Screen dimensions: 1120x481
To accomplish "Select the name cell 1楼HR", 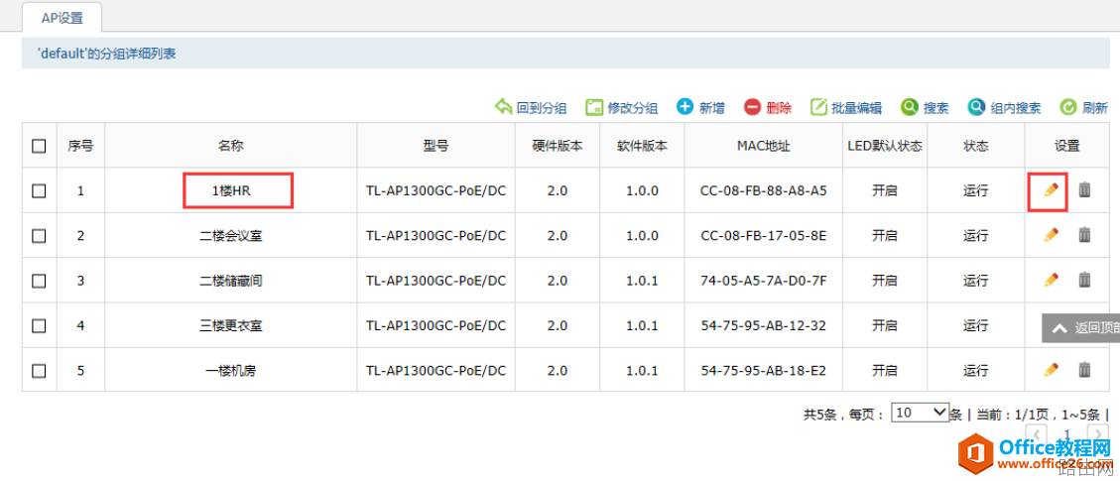I will pos(231,190).
